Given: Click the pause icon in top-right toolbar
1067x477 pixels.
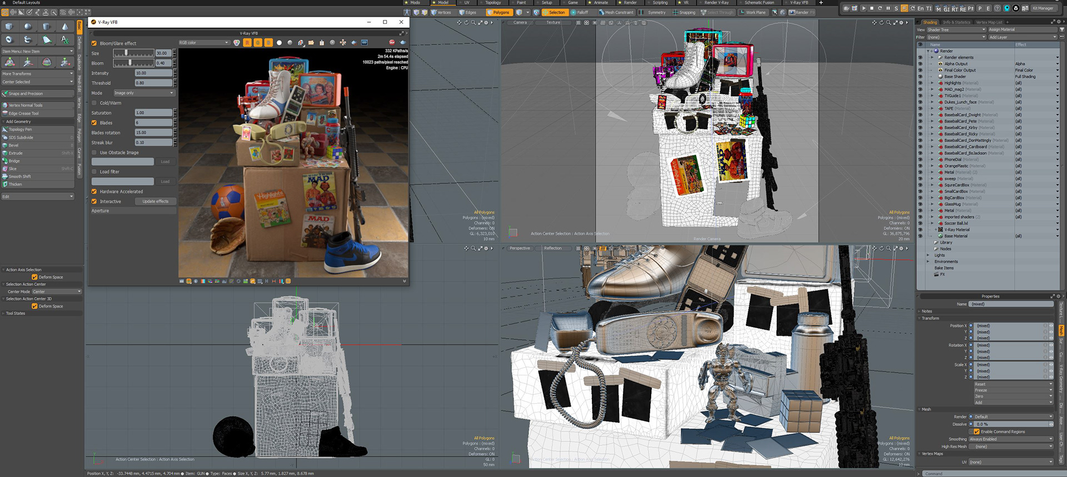Looking at the screenshot, I should (x=888, y=8).
